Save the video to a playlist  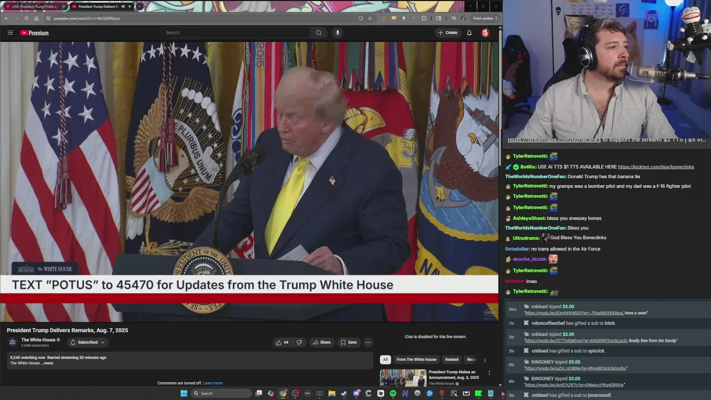click(348, 342)
